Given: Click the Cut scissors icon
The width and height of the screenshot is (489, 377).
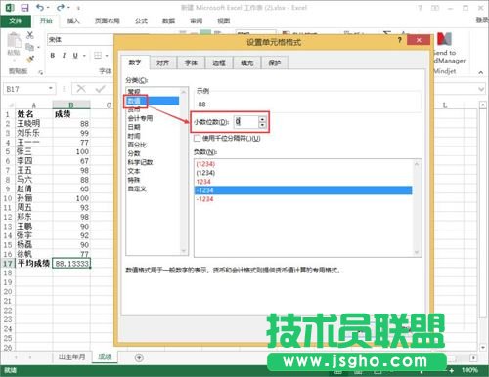Looking at the screenshot, I should 29,35.
